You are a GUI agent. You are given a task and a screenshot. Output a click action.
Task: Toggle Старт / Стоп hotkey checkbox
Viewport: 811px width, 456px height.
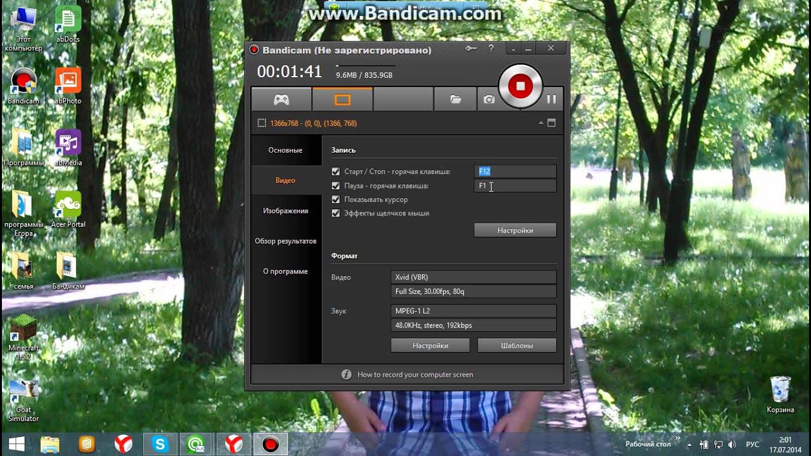pos(336,172)
